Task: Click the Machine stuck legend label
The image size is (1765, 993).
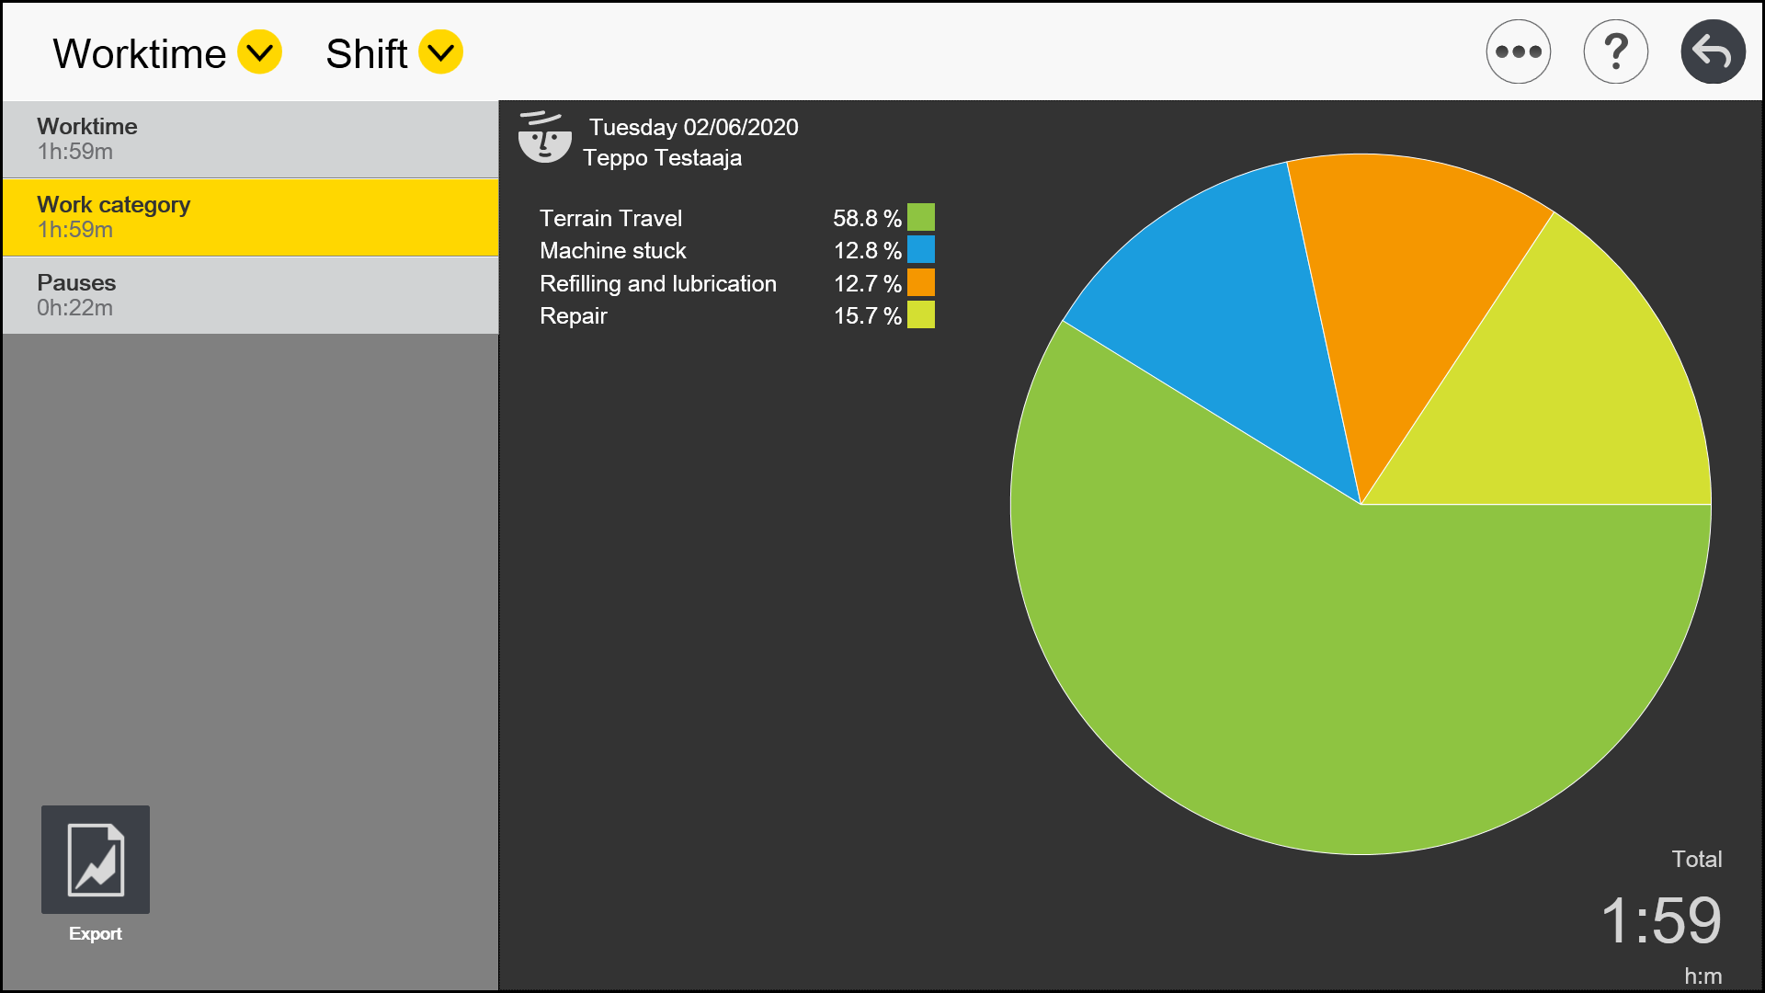Action: [613, 250]
